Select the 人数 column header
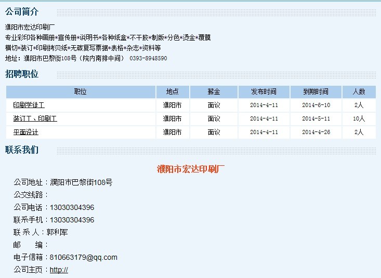This screenshot has height=278, width=381. (x=359, y=91)
